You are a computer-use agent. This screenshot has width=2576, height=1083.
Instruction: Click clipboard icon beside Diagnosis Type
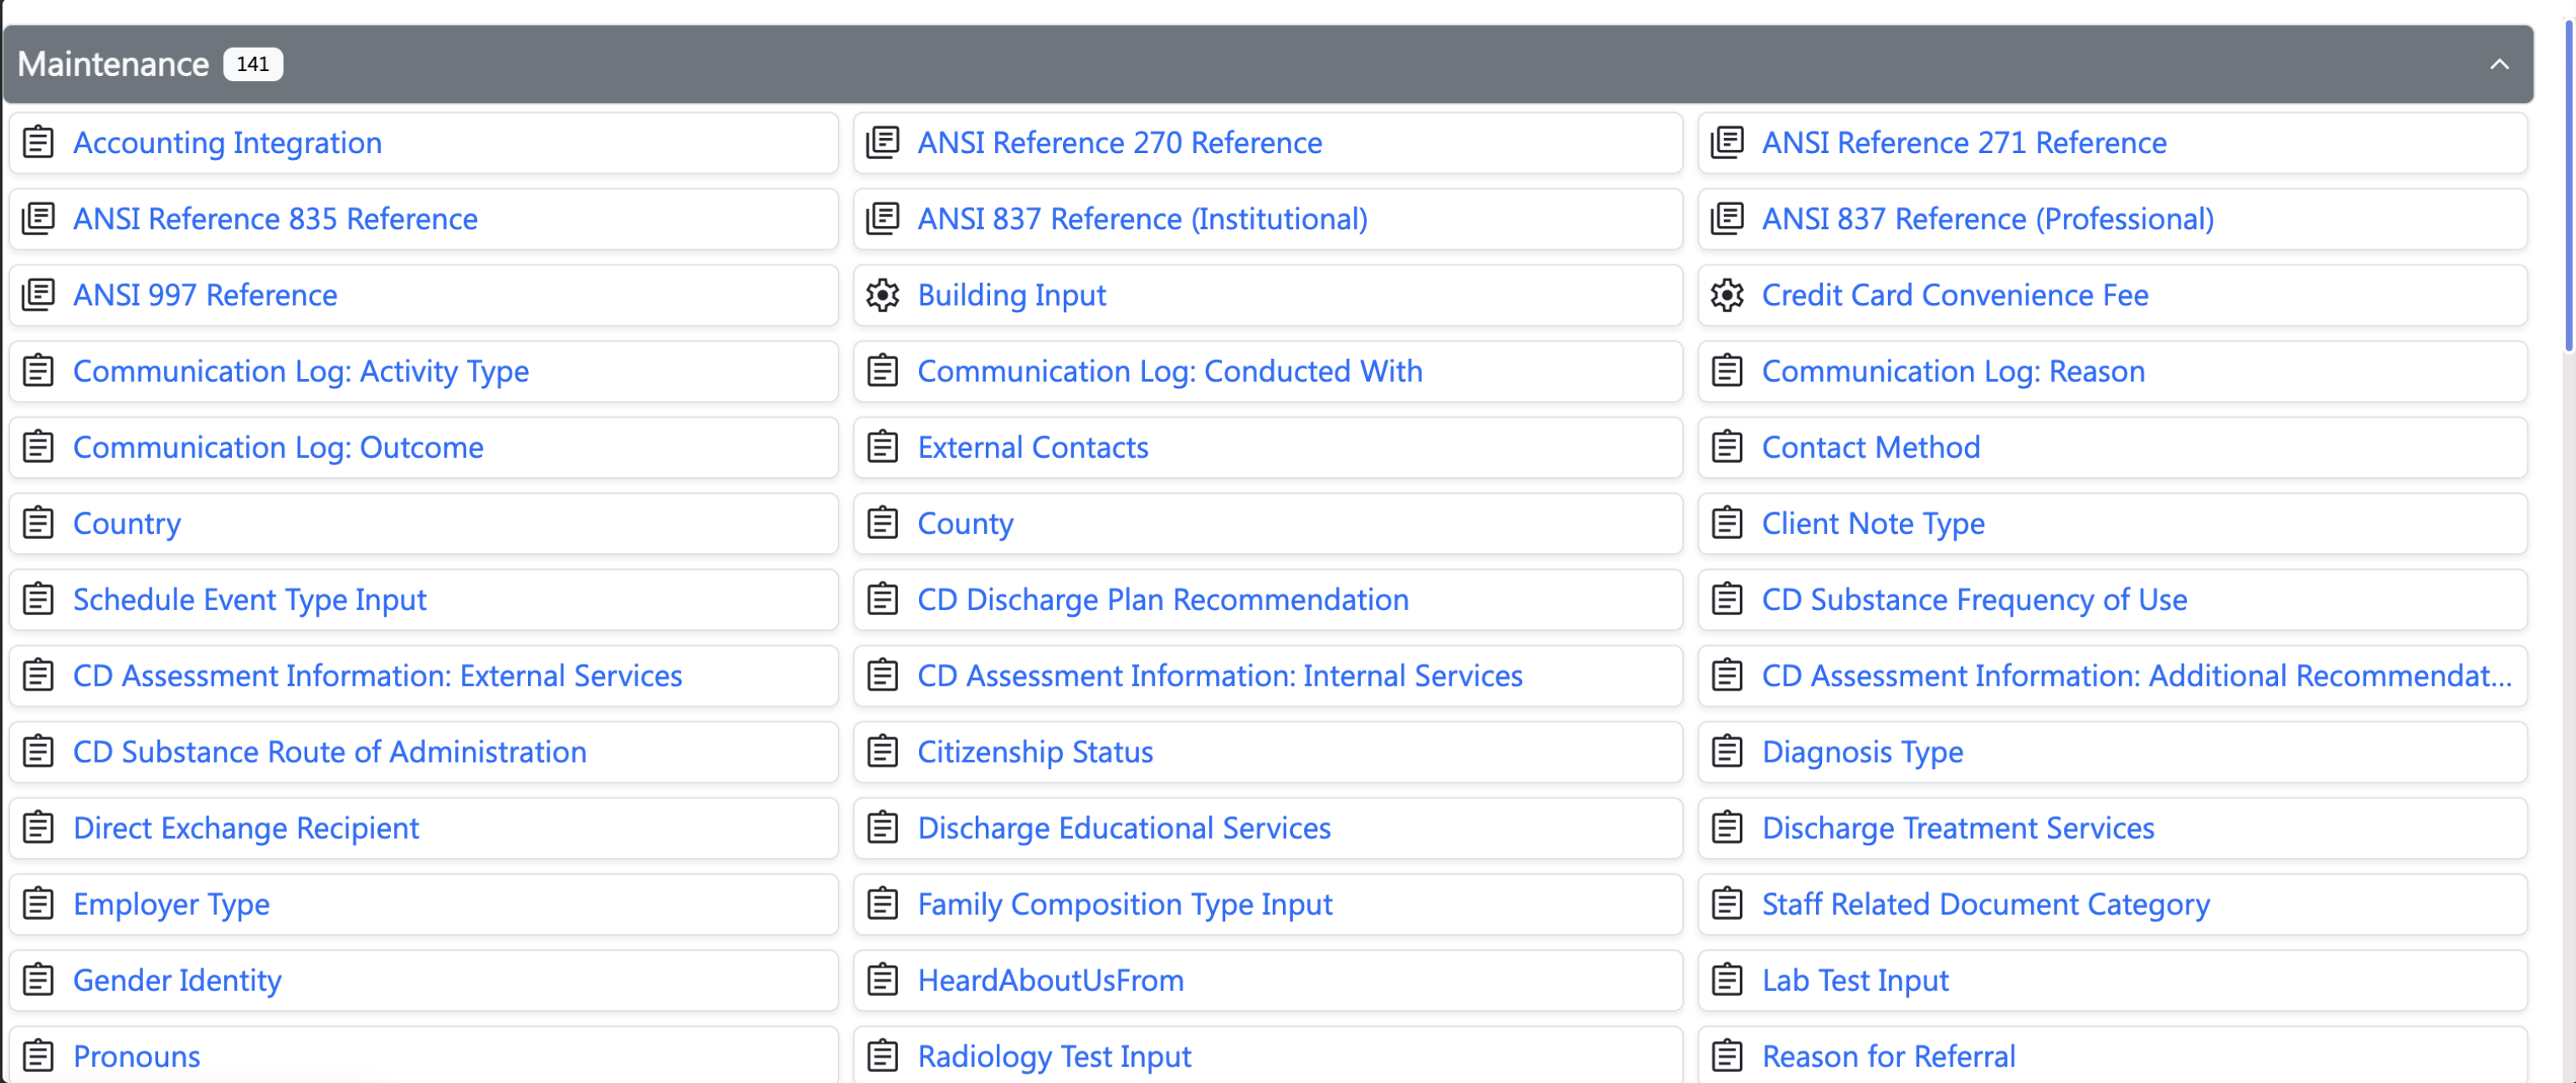(x=1727, y=751)
